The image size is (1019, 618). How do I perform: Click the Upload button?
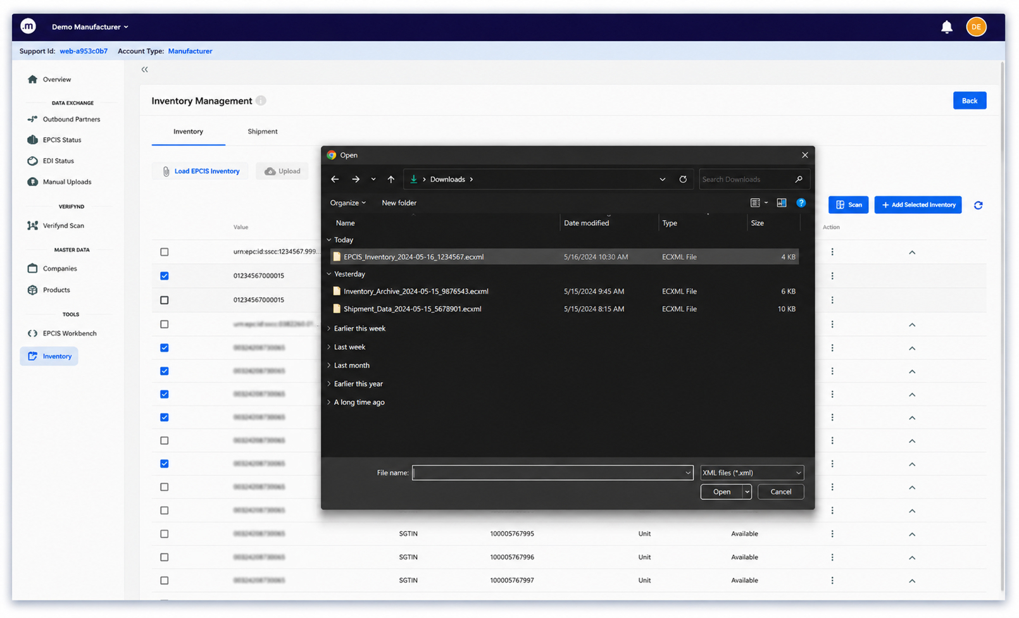282,171
